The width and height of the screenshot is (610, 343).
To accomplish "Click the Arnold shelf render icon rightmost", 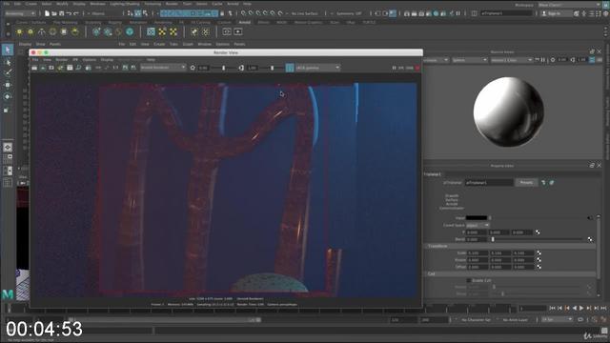I will 238,31.
